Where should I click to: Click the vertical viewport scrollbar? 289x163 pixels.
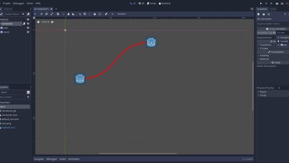[x=253, y=86]
